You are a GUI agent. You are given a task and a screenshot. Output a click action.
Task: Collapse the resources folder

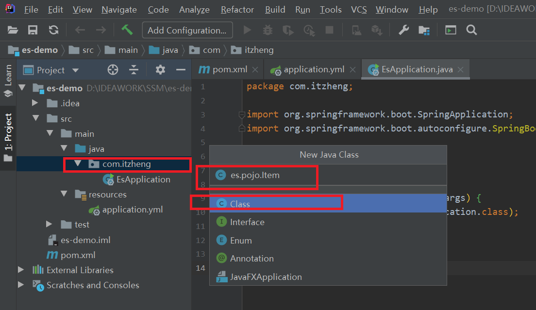tap(64, 194)
